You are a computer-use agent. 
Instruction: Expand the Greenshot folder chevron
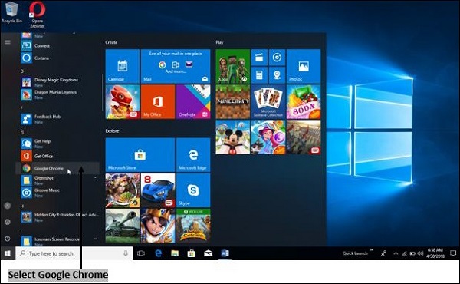pyautogui.click(x=95, y=178)
